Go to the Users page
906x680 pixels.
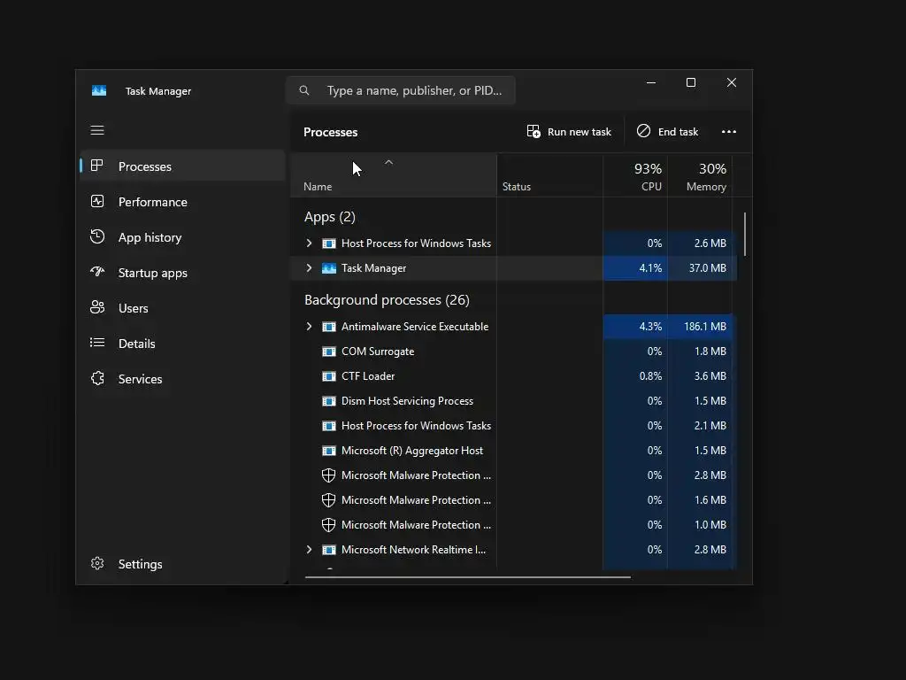182,307
